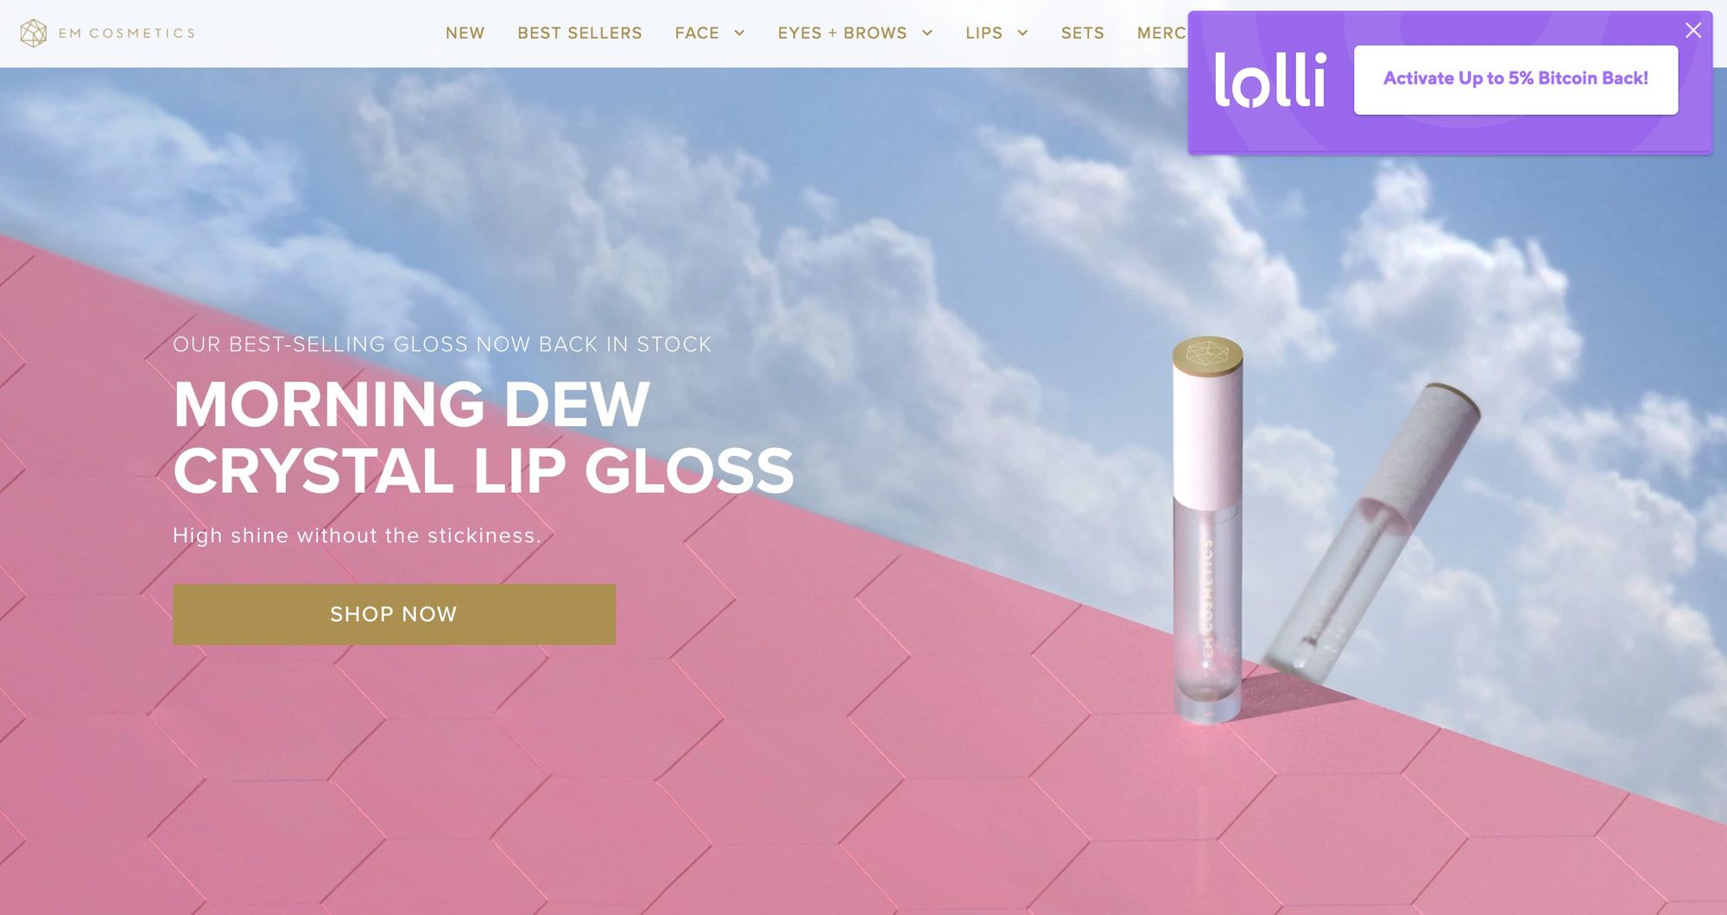Click the gold cap emblem on gloss
The width and height of the screenshot is (1727, 915).
pyautogui.click(x=1207, y=354)
